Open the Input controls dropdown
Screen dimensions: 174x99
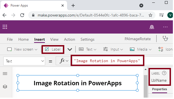pos(113,49)
